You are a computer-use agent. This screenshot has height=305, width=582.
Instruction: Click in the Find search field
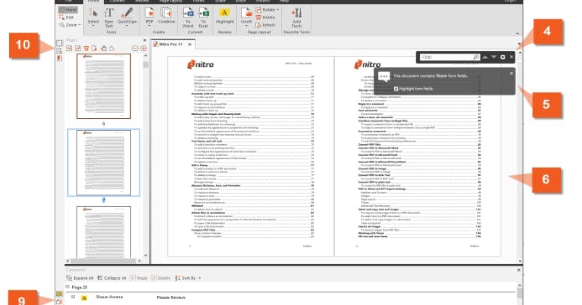point(446,57)
